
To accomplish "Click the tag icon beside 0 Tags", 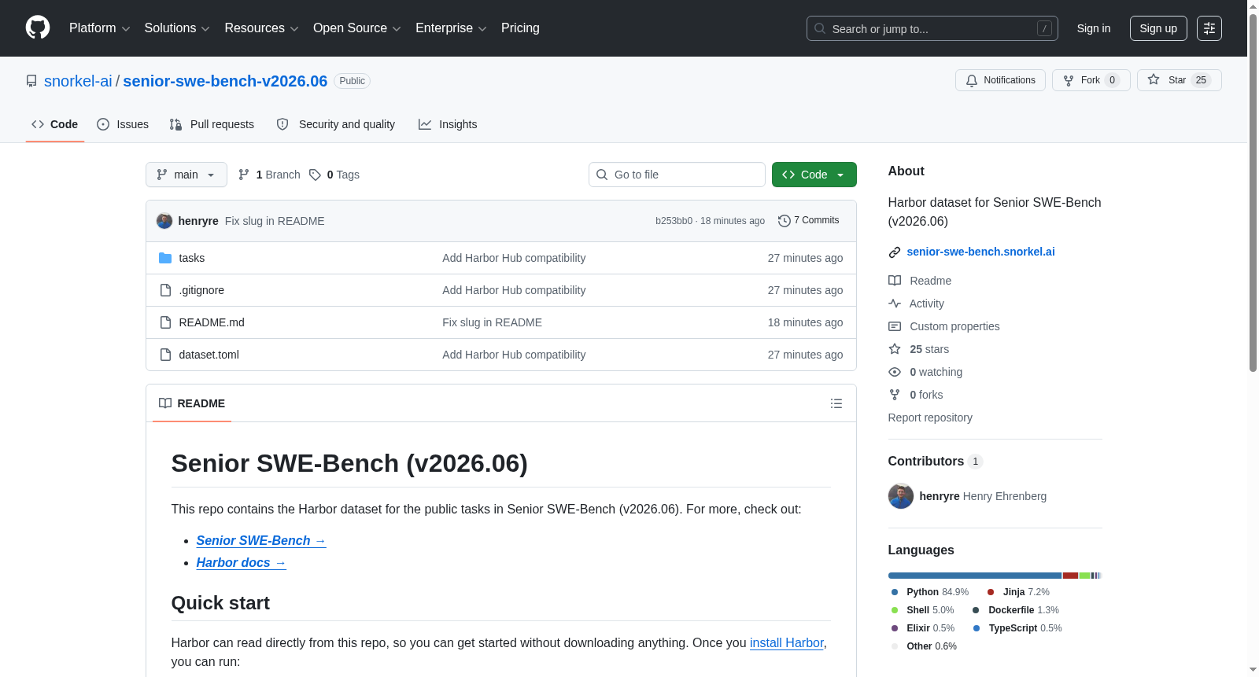I will (315, 175).
